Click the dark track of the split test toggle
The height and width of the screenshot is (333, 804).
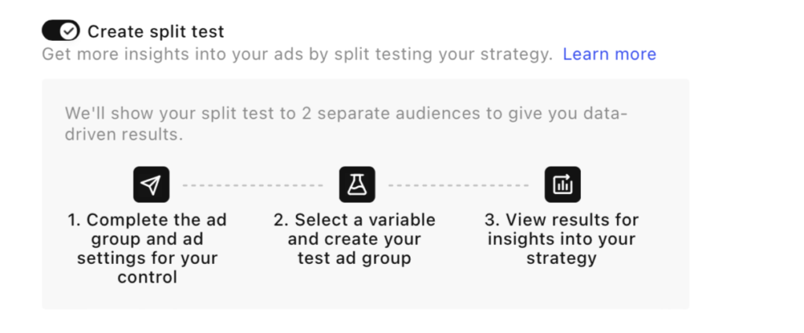pyautogui.click(x=52, y=31)
